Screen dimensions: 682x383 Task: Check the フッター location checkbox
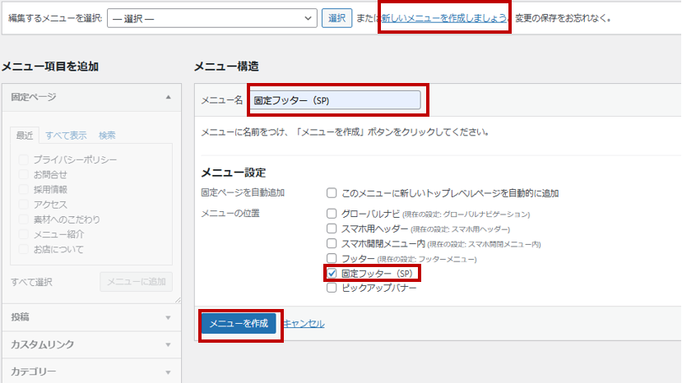coord(332,258)
